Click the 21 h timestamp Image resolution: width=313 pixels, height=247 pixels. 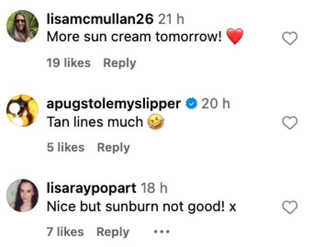[x=171, y=19]
